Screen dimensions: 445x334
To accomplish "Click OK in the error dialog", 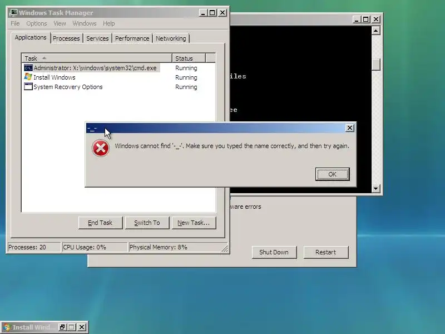I will pos(332,174).
